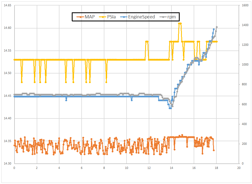The image size is (252, 184).
Task: Click the final orange MAP data point
Action: tap(214, 150)
